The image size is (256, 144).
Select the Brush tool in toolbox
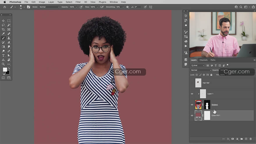pos(3,38)
